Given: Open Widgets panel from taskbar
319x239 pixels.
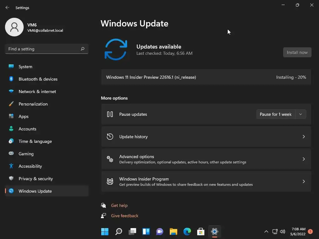Looking at the screenshot, I should click(146, 232).
